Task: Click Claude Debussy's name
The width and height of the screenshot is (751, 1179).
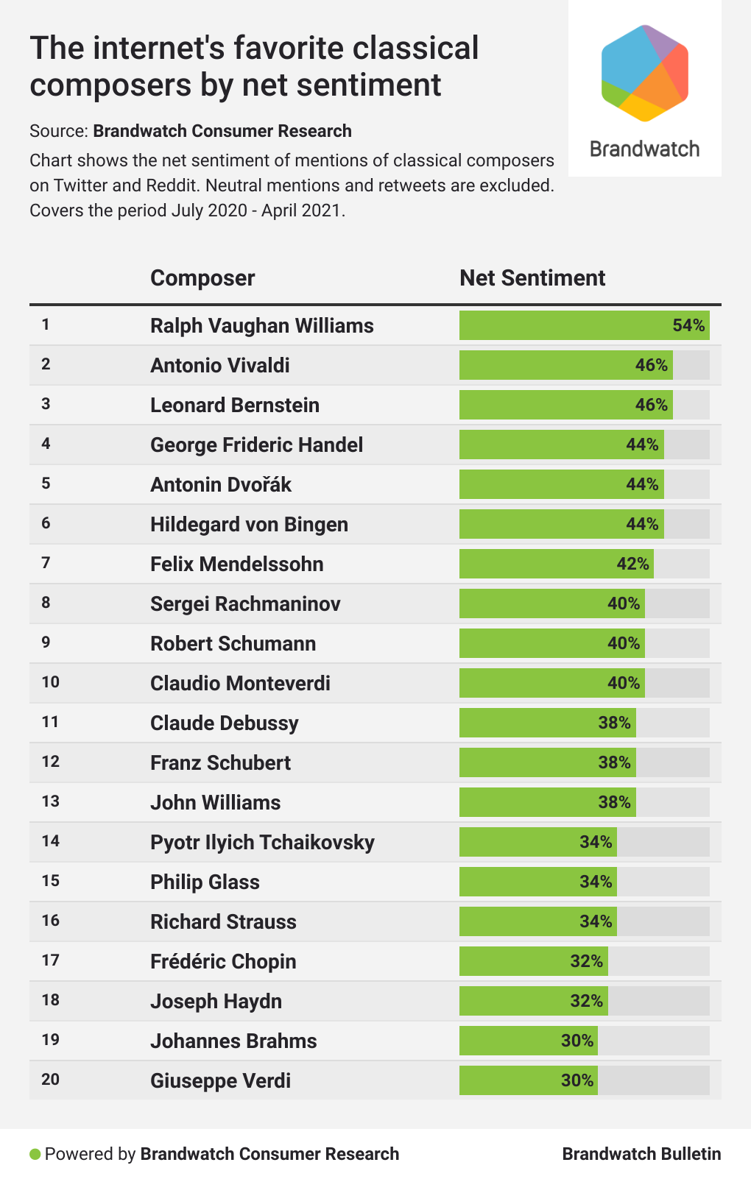Action: [224, 723]
